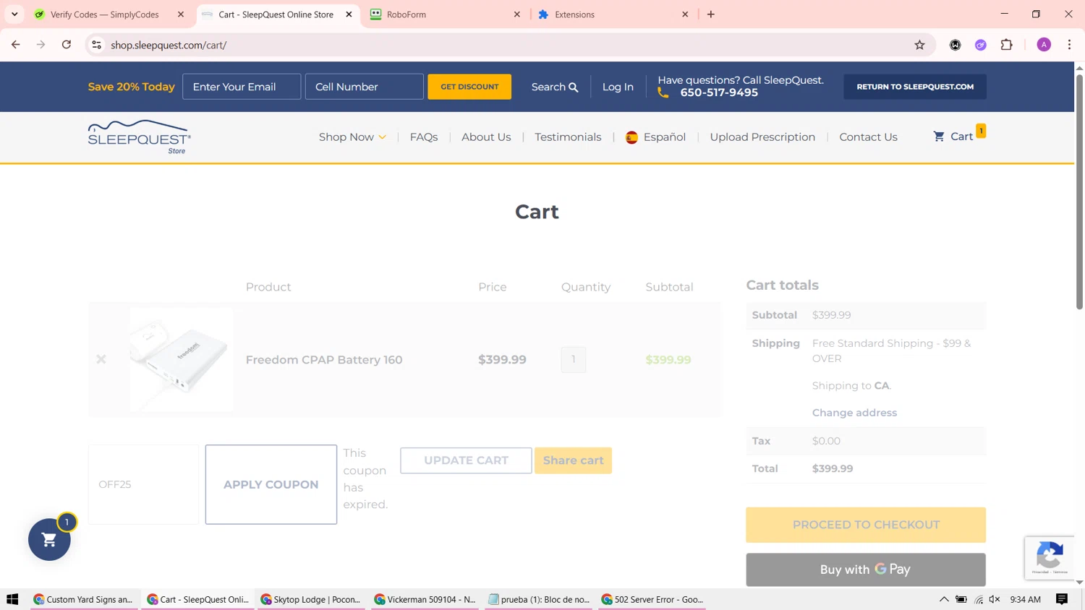Viewport: 1085px width, 610px height.
Task: Open Skytop Lodge taskbar window
Action: (x=311, y=599)
